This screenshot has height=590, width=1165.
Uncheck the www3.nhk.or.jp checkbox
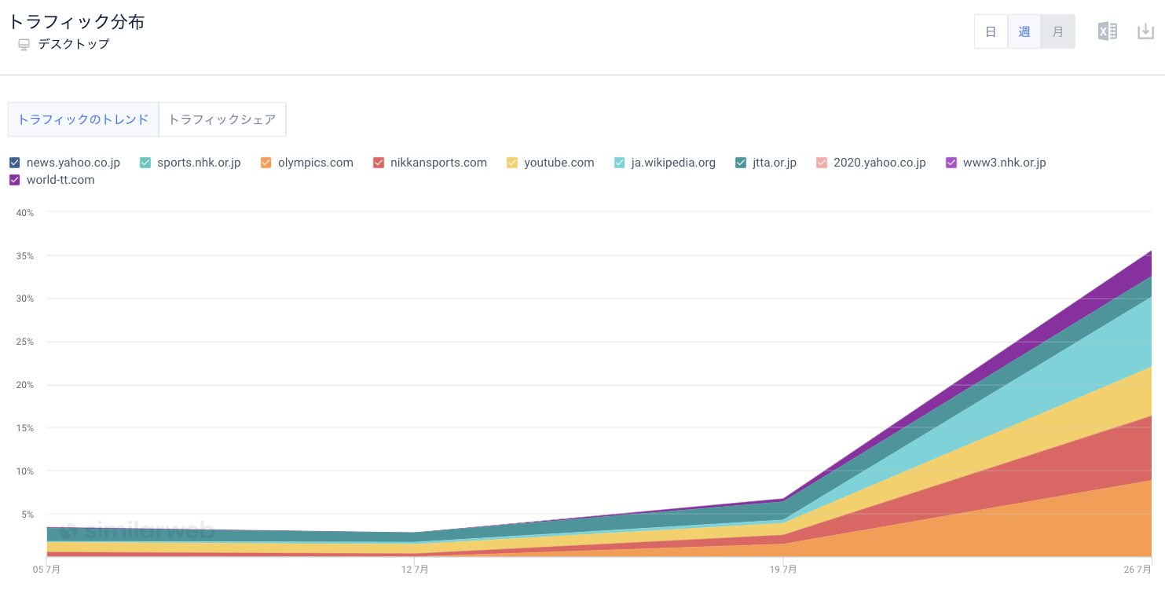951,163
